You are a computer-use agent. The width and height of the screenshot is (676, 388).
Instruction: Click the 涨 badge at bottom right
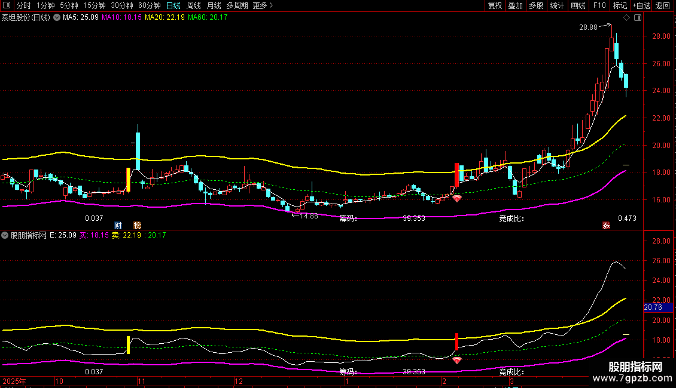tap(606, 225)
